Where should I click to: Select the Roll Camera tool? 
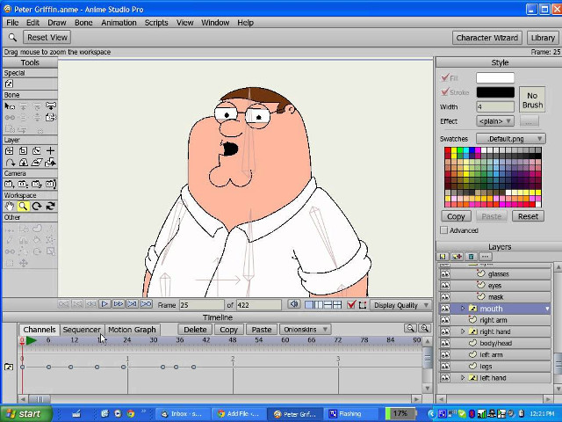point(37,185)
